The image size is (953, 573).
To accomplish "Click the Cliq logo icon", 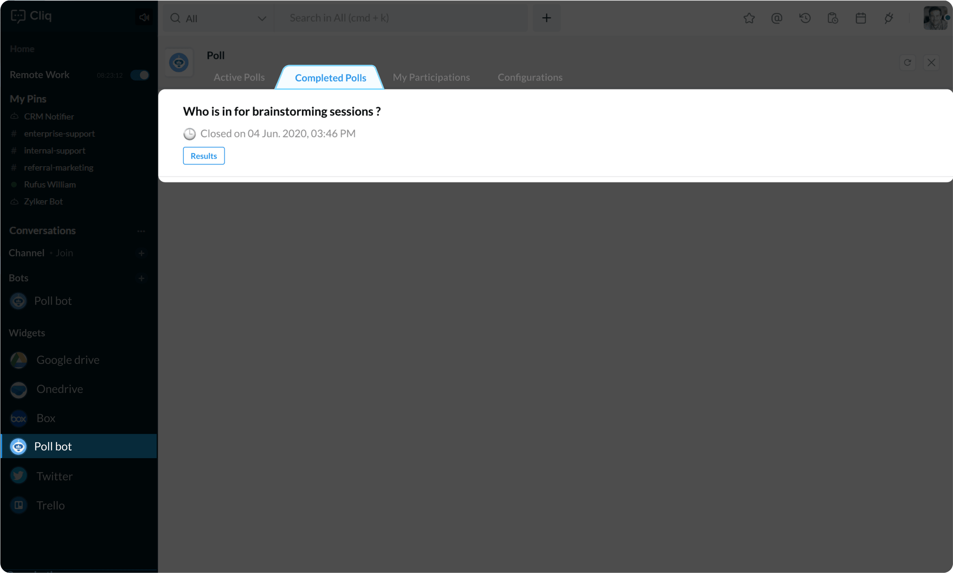I will click(x=18, y=16).
